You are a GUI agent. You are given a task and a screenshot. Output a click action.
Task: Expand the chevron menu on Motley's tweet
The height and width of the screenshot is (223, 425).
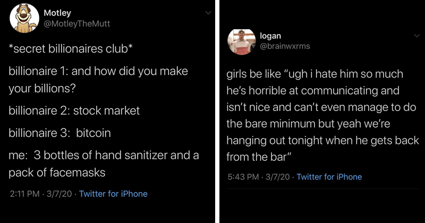pyautogui.click(x=208, y=13)
